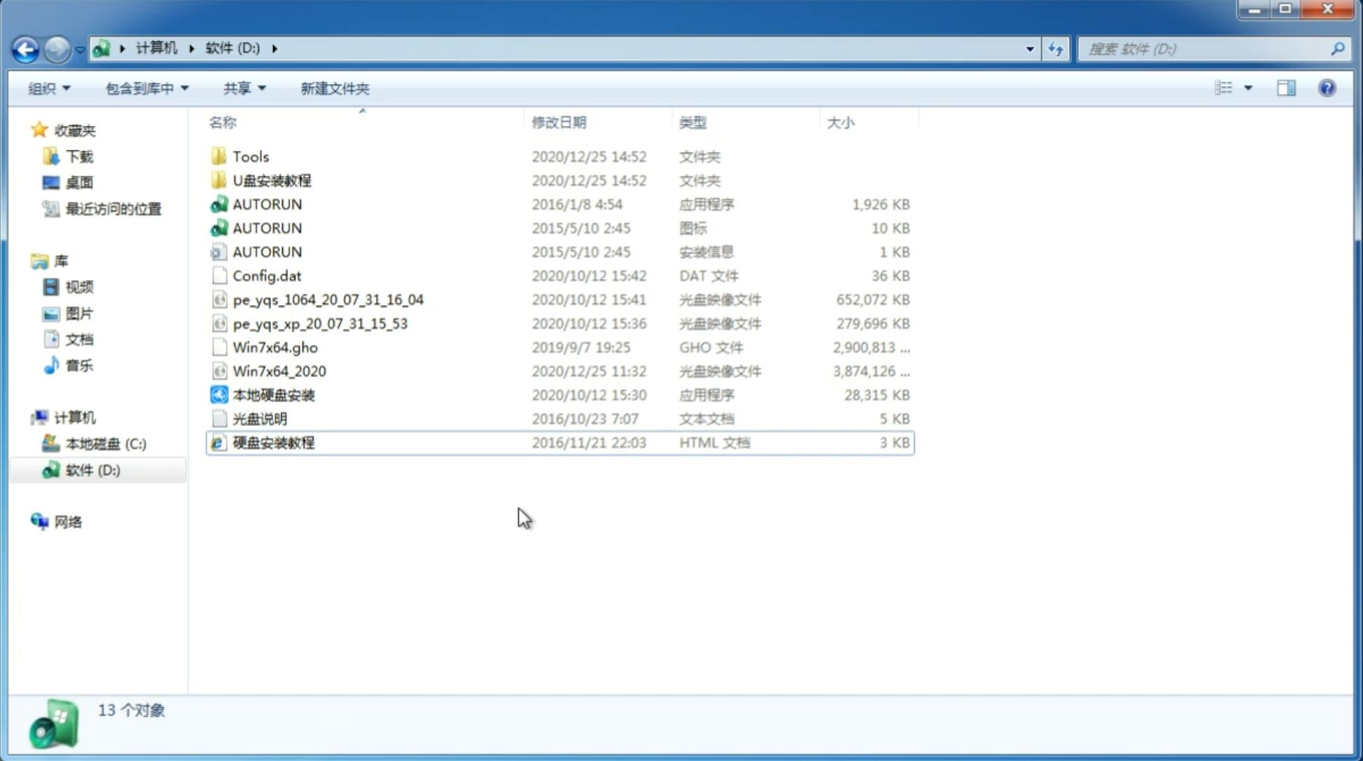Open Config.dat file

tap(267, 275)
